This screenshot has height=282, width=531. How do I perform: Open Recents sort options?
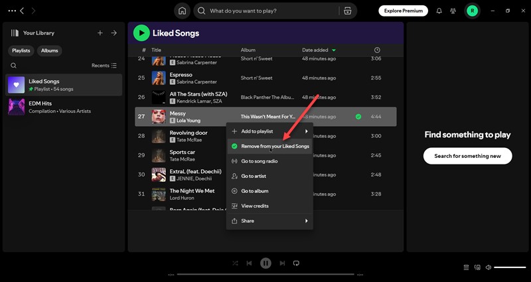click(x=104, y=66)
